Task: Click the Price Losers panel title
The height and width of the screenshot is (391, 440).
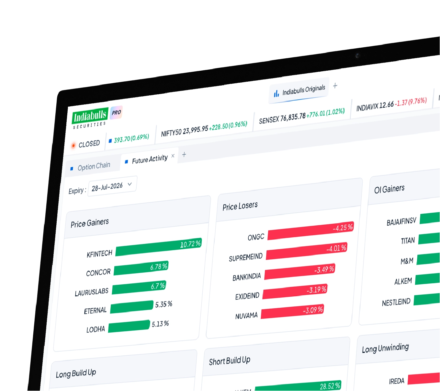Action: pos(240,206)
